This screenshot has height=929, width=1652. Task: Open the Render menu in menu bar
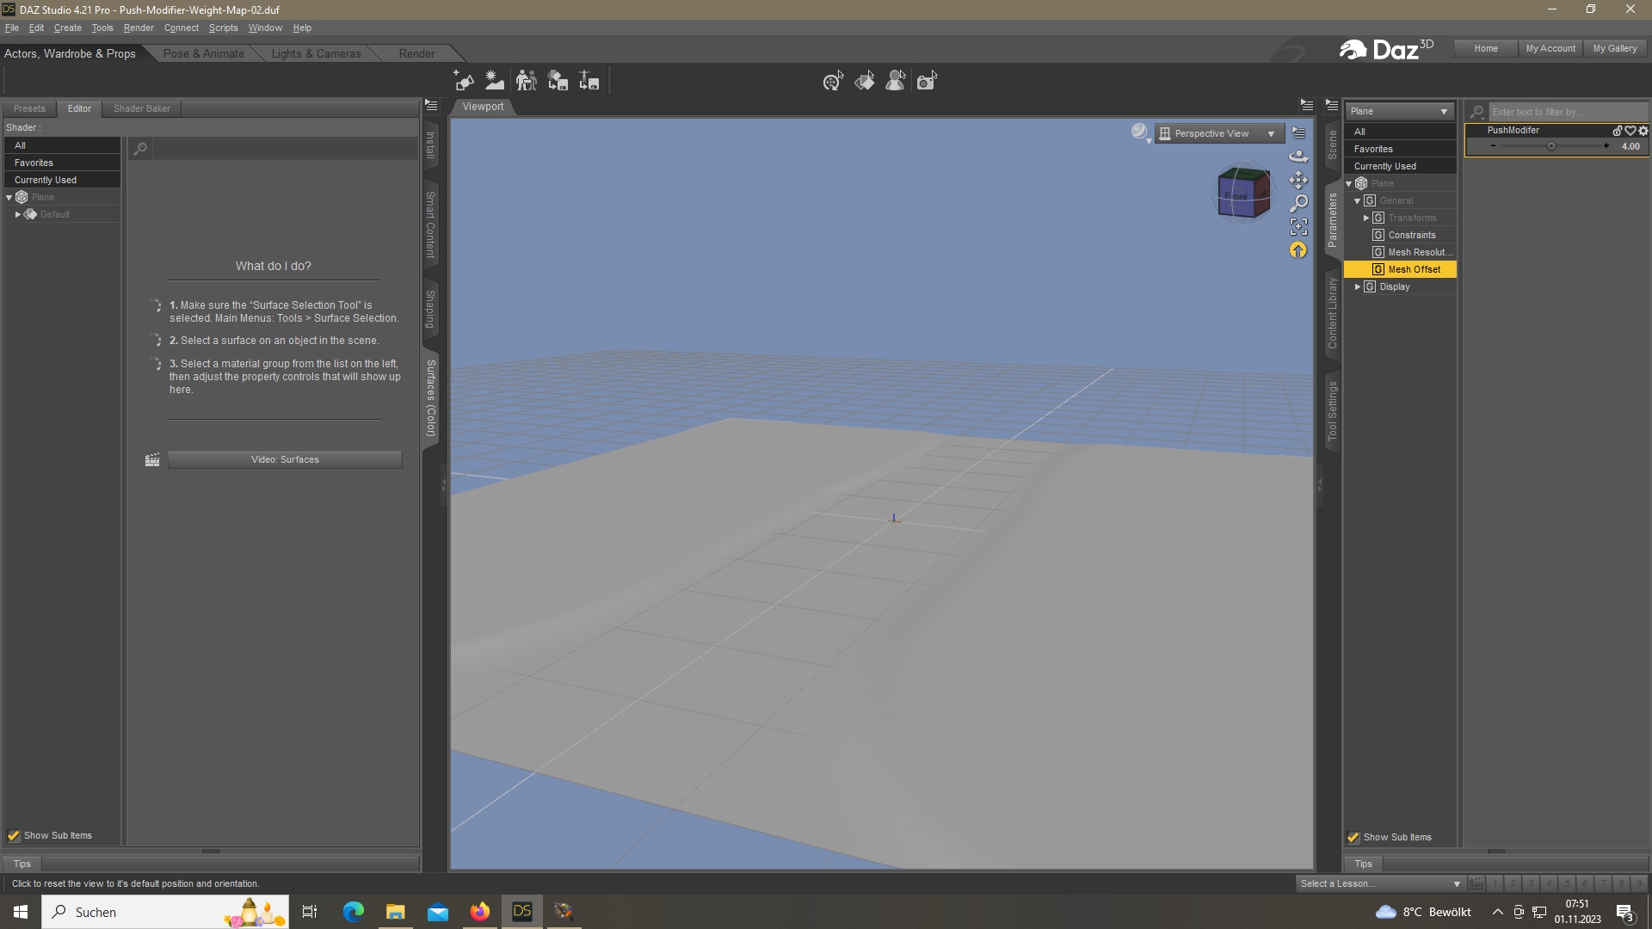139,28
